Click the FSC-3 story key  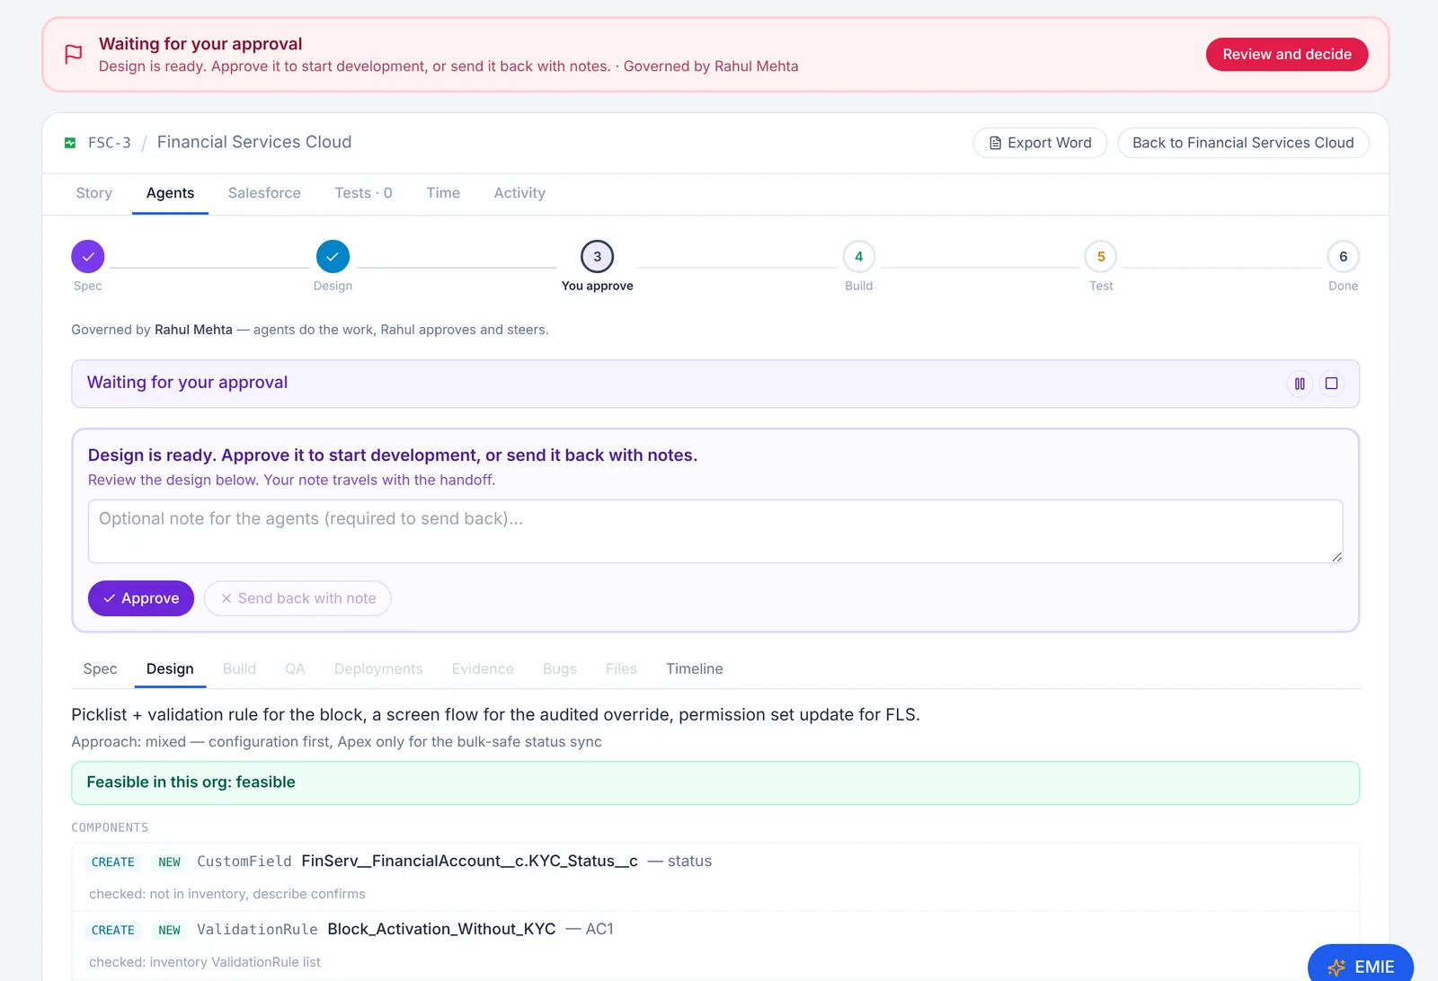tap(110, 143)
